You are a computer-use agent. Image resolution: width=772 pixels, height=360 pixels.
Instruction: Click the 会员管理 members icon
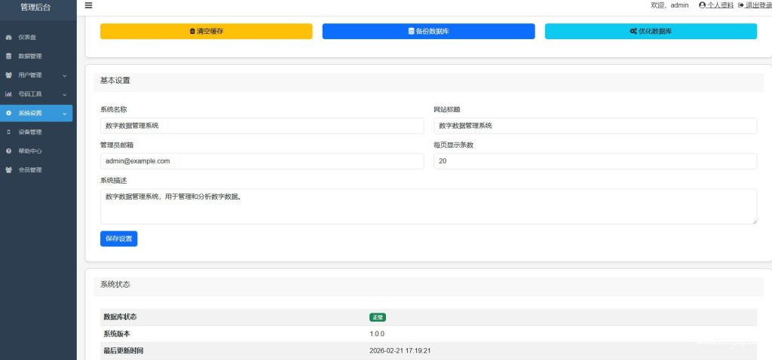click(x=8, y=169)
